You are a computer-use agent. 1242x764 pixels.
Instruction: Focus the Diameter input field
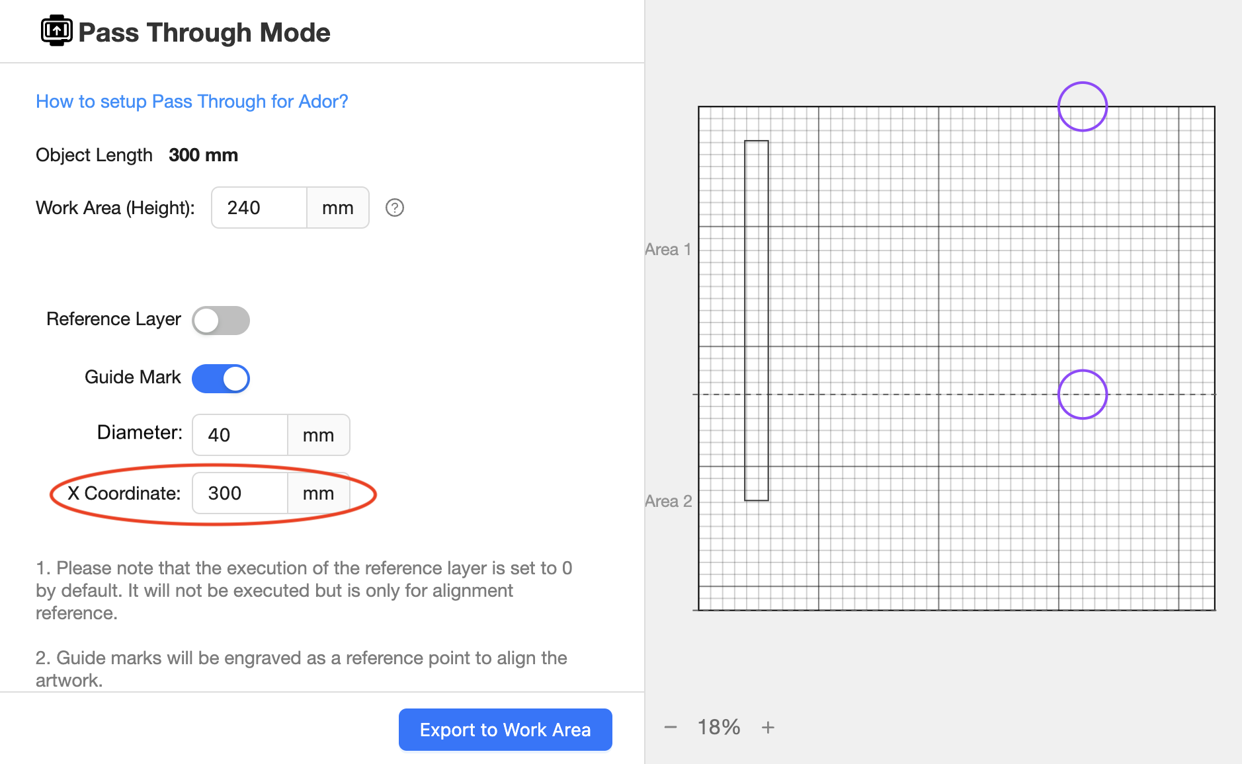(240, 435)
